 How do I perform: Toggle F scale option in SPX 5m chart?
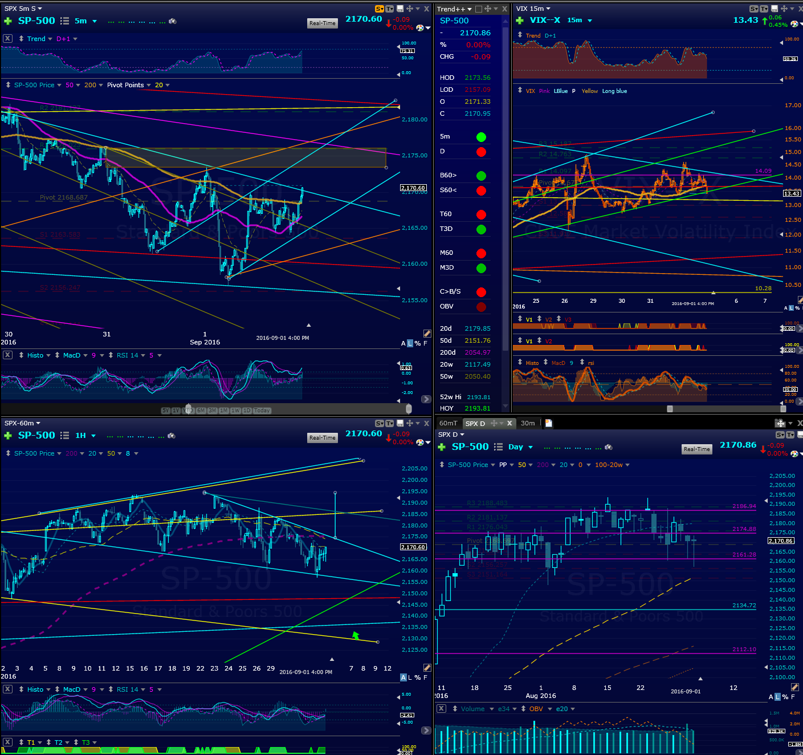[x=425, y=343]
